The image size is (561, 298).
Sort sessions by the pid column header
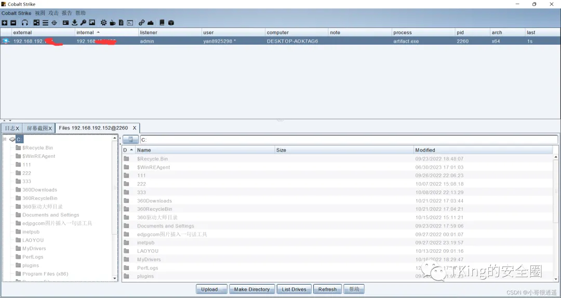click(x=472, y=32)
